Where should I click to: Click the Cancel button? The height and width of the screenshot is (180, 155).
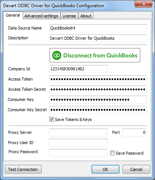pyautogui.click(x=136, y=169)
